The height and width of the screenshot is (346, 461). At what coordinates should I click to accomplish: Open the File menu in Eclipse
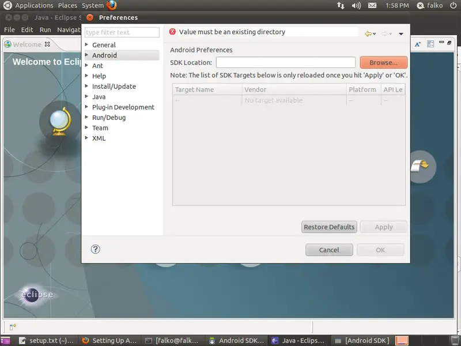click(x=9, y=30)
